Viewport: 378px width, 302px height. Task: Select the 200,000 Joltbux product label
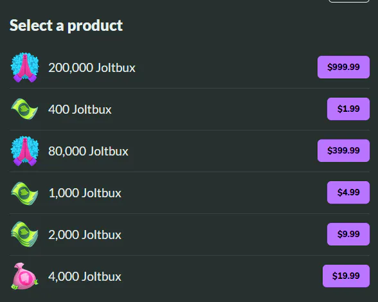coord(92,67)
